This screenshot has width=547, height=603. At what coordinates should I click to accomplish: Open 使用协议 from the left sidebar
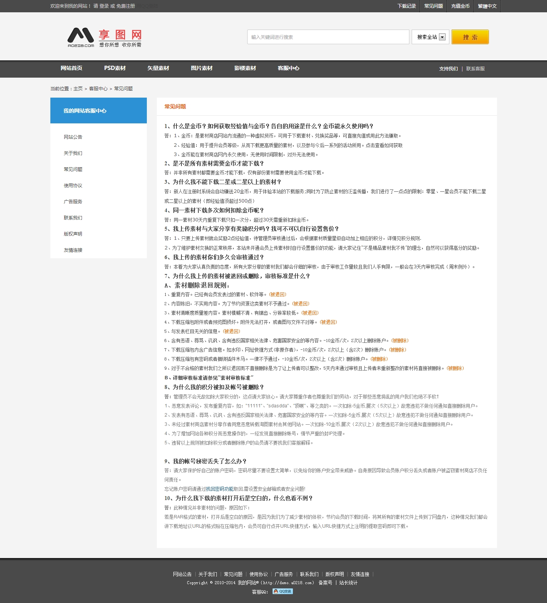coord(73,186)
